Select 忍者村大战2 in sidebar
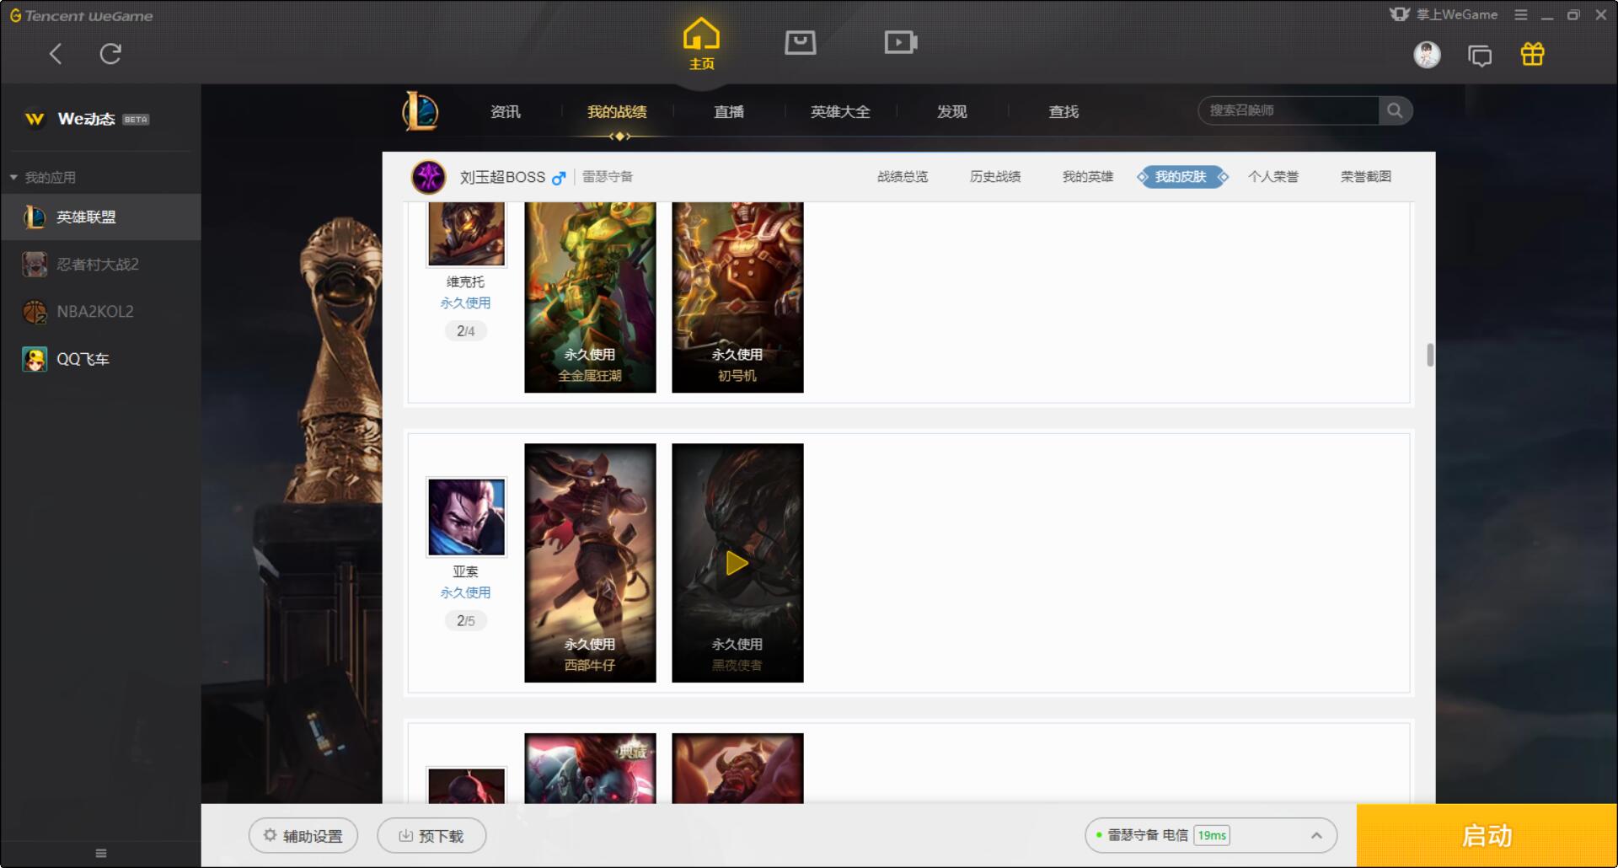Viewport: 1618px width, 868px height. point(100,265)
